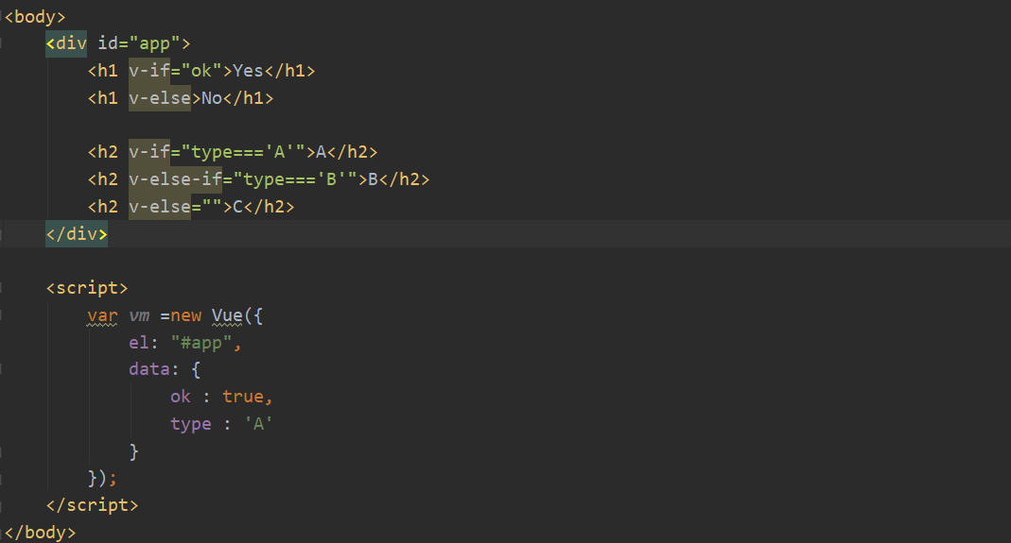Click the v-if directive on the h2 line
Screen dimensions: 1011x543
pyautogui.click(x=149, y=152)
